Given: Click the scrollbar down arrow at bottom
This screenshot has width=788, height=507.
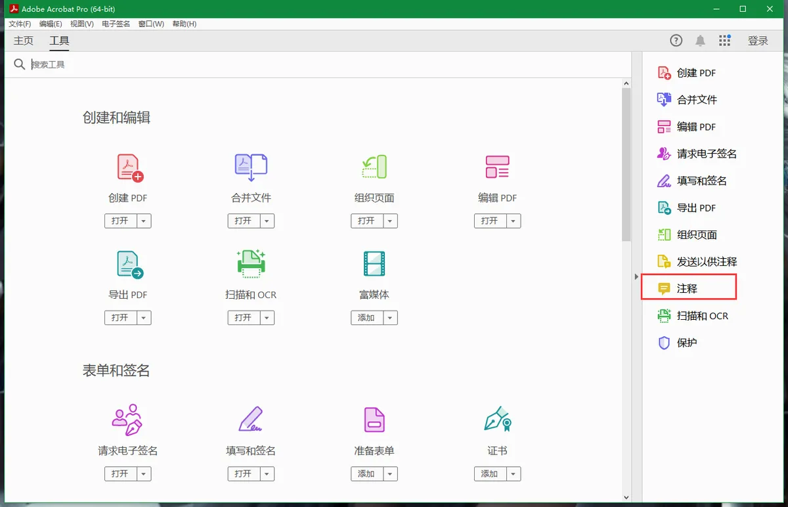Looking at the screenshot, I should point(626,497).
